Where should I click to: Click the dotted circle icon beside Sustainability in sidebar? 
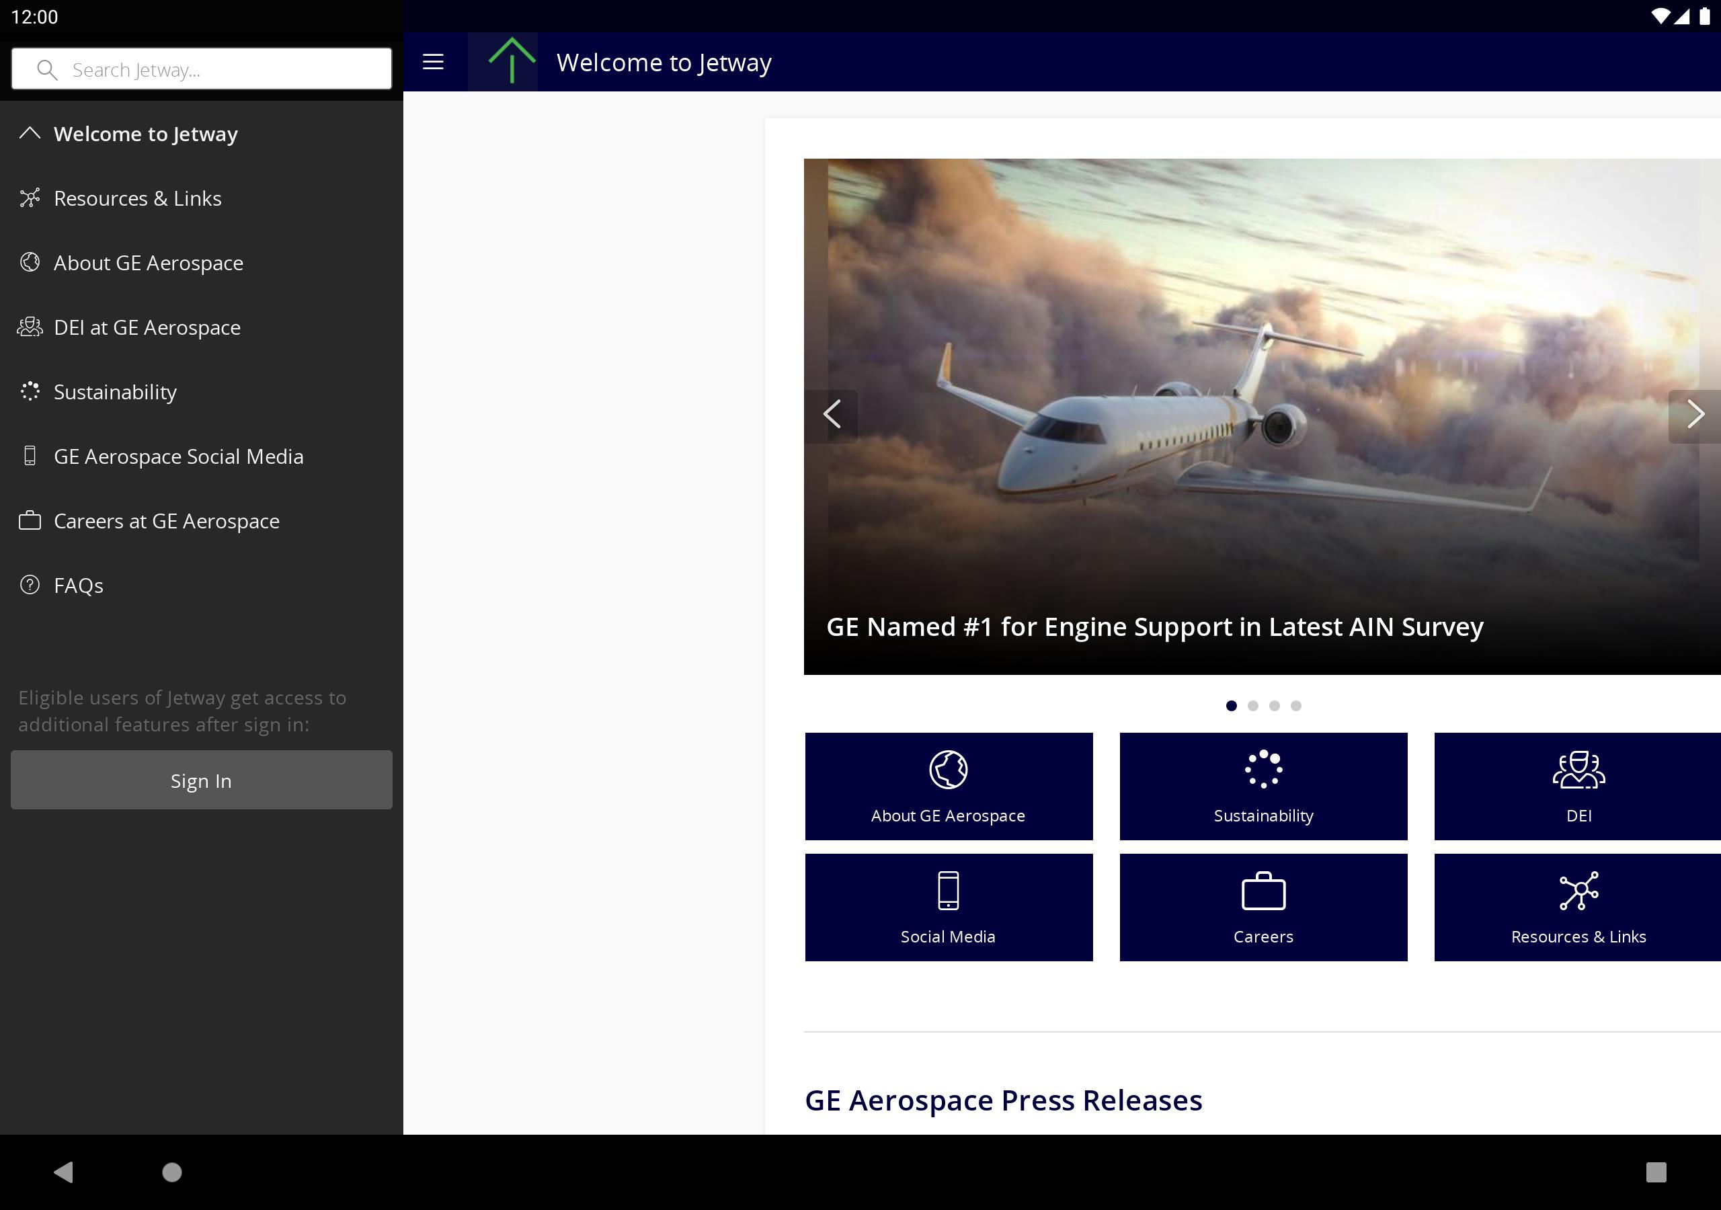coord(30,391)
